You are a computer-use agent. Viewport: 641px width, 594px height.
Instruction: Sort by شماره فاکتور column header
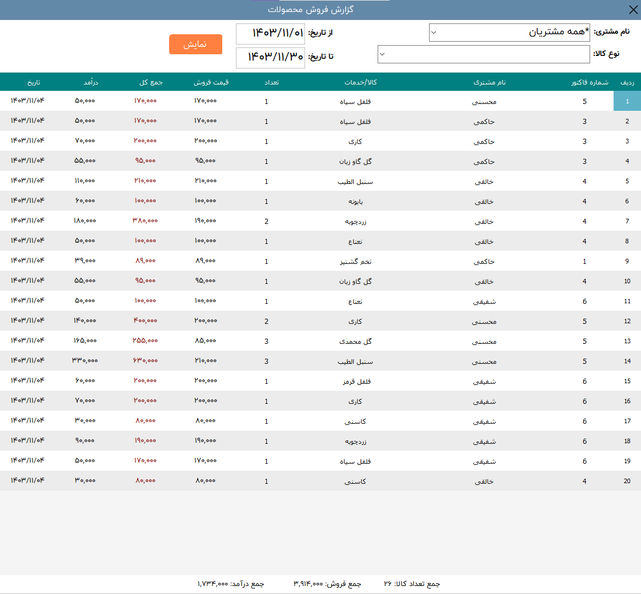point(590,82)
